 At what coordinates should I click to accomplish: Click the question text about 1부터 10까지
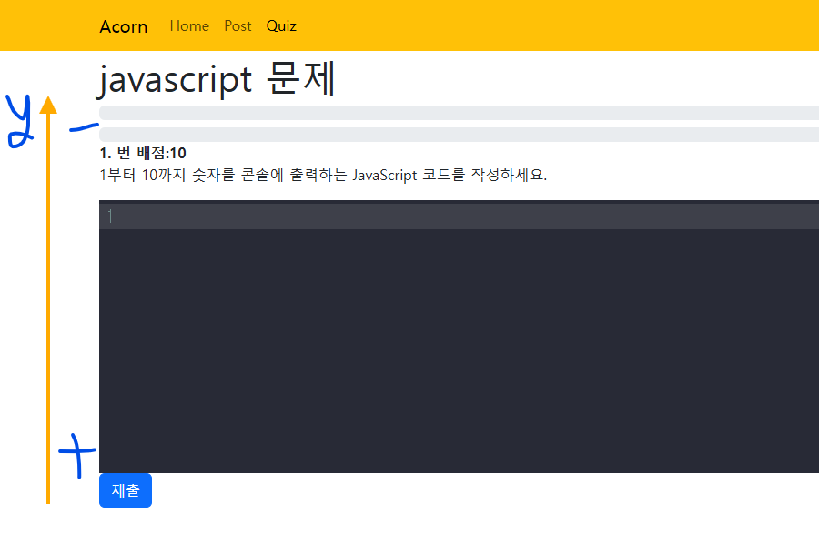tap(323, 175)
